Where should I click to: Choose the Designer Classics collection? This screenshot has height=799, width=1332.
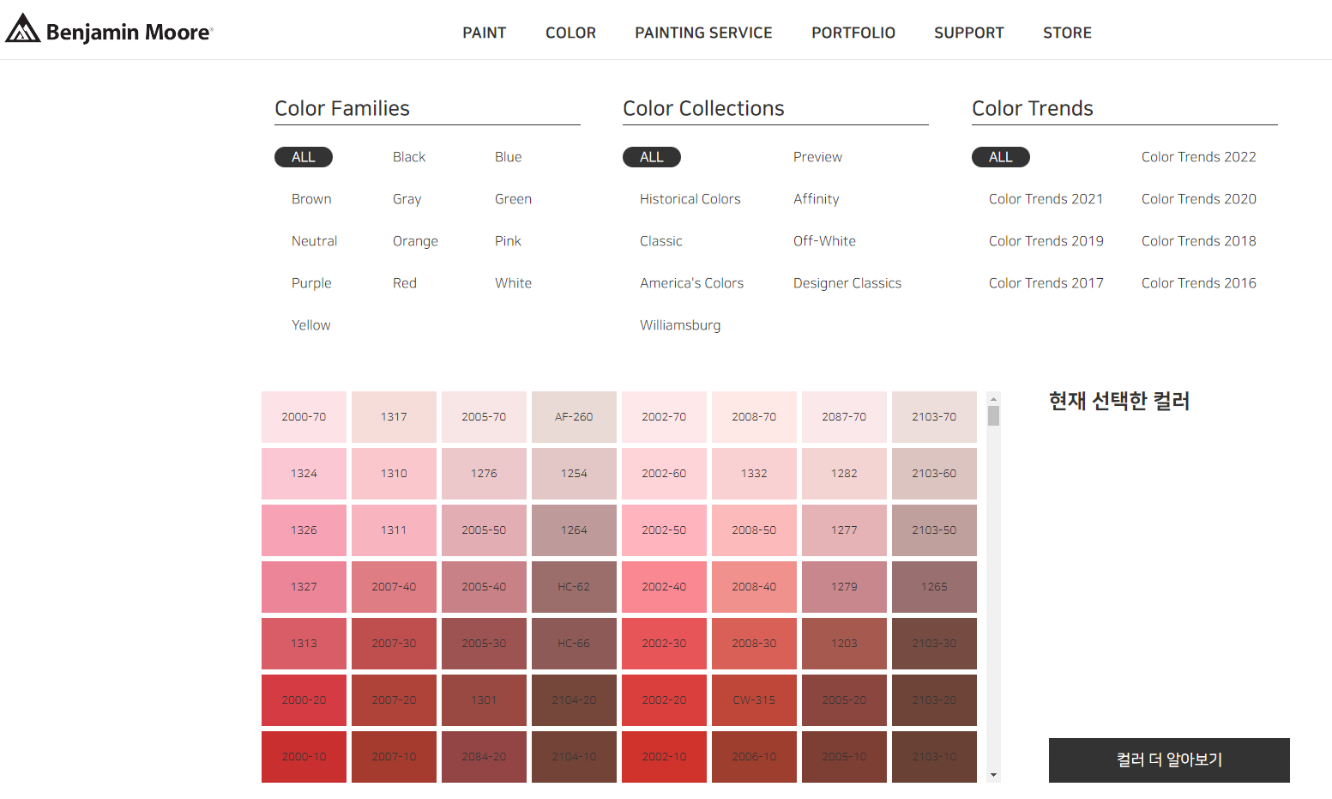[x=847, y=283]
